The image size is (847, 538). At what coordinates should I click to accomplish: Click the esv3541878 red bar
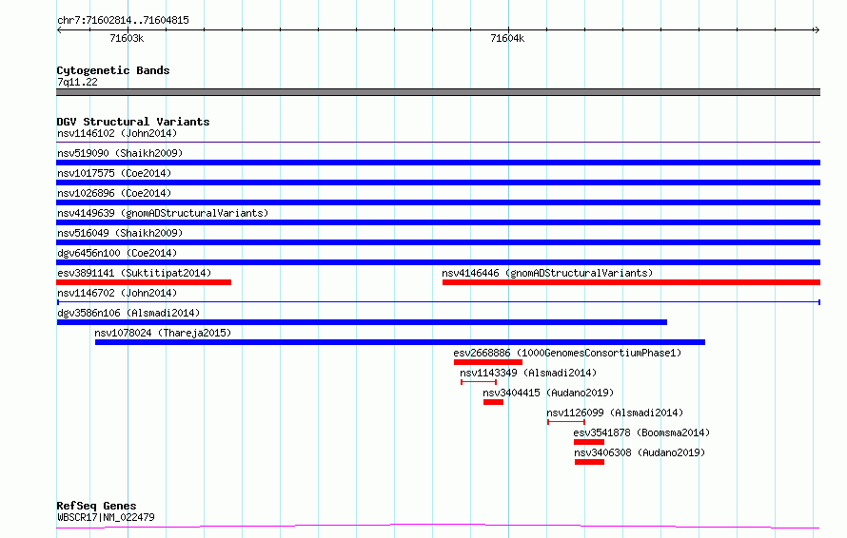[589, 442]
